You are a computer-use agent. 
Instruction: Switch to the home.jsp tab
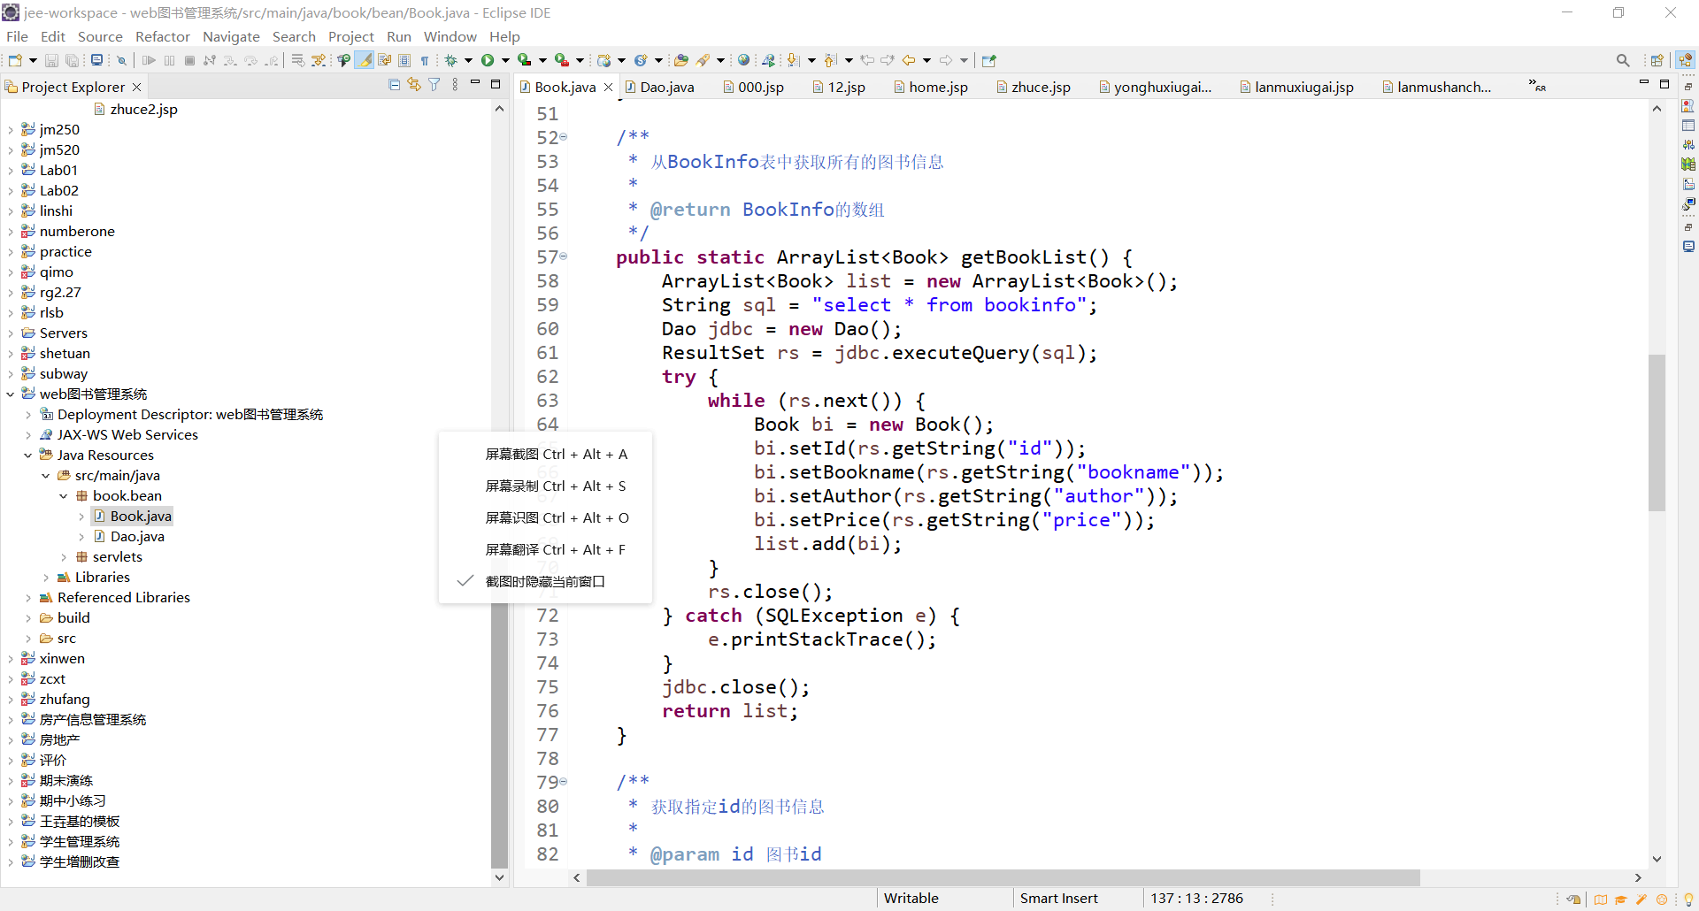(931, 87)
